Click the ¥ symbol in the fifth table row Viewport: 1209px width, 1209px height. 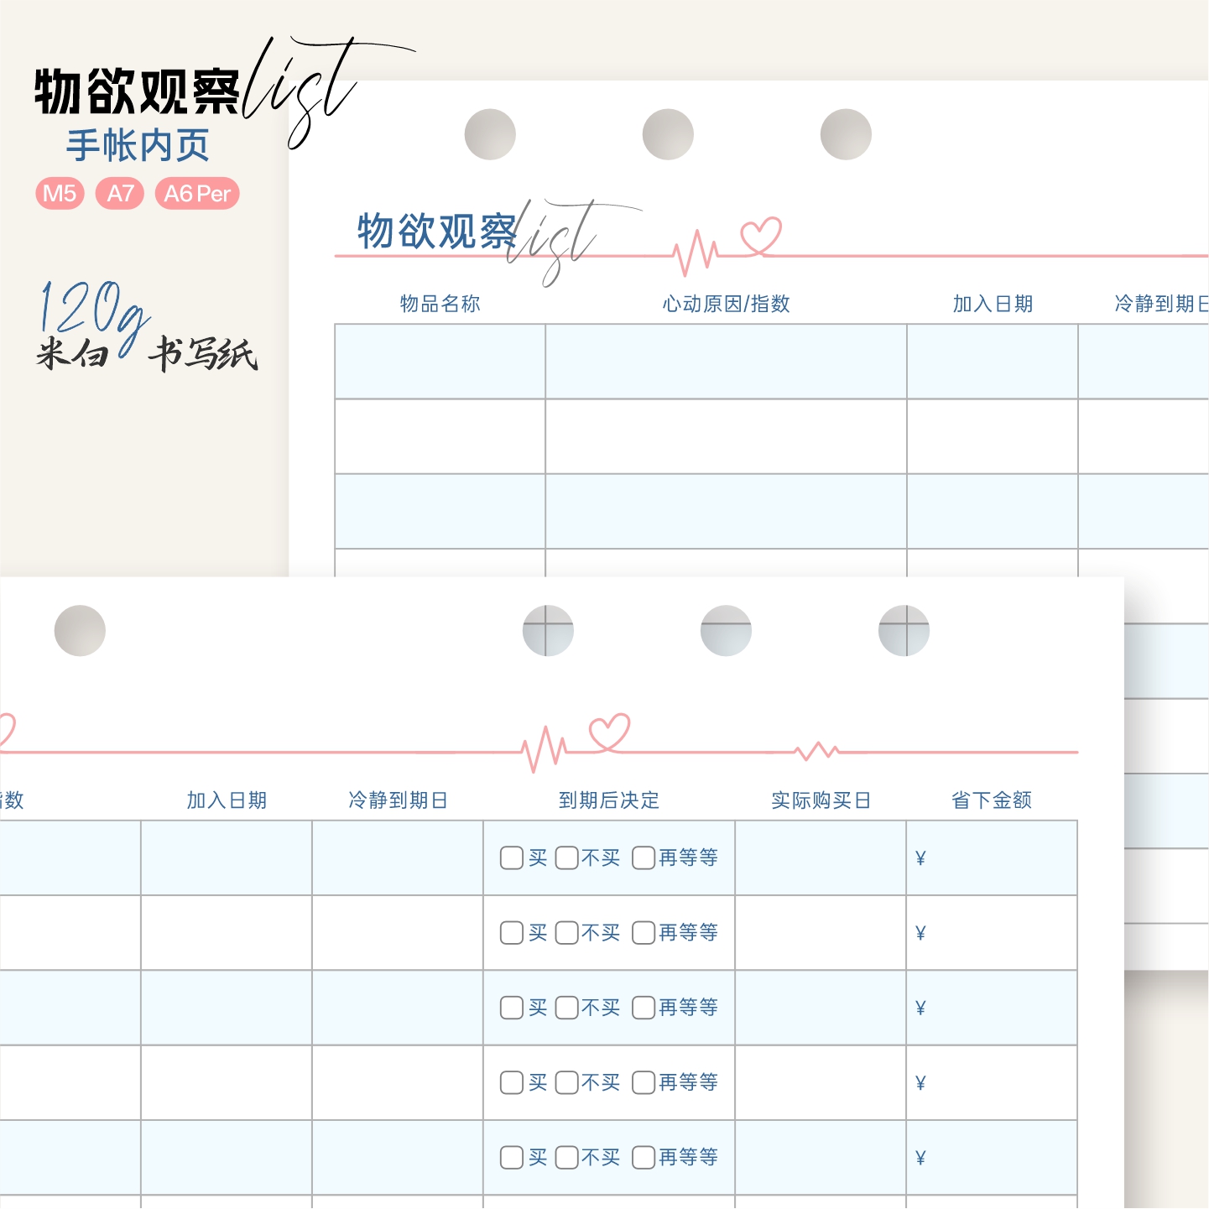(920, 1158)
